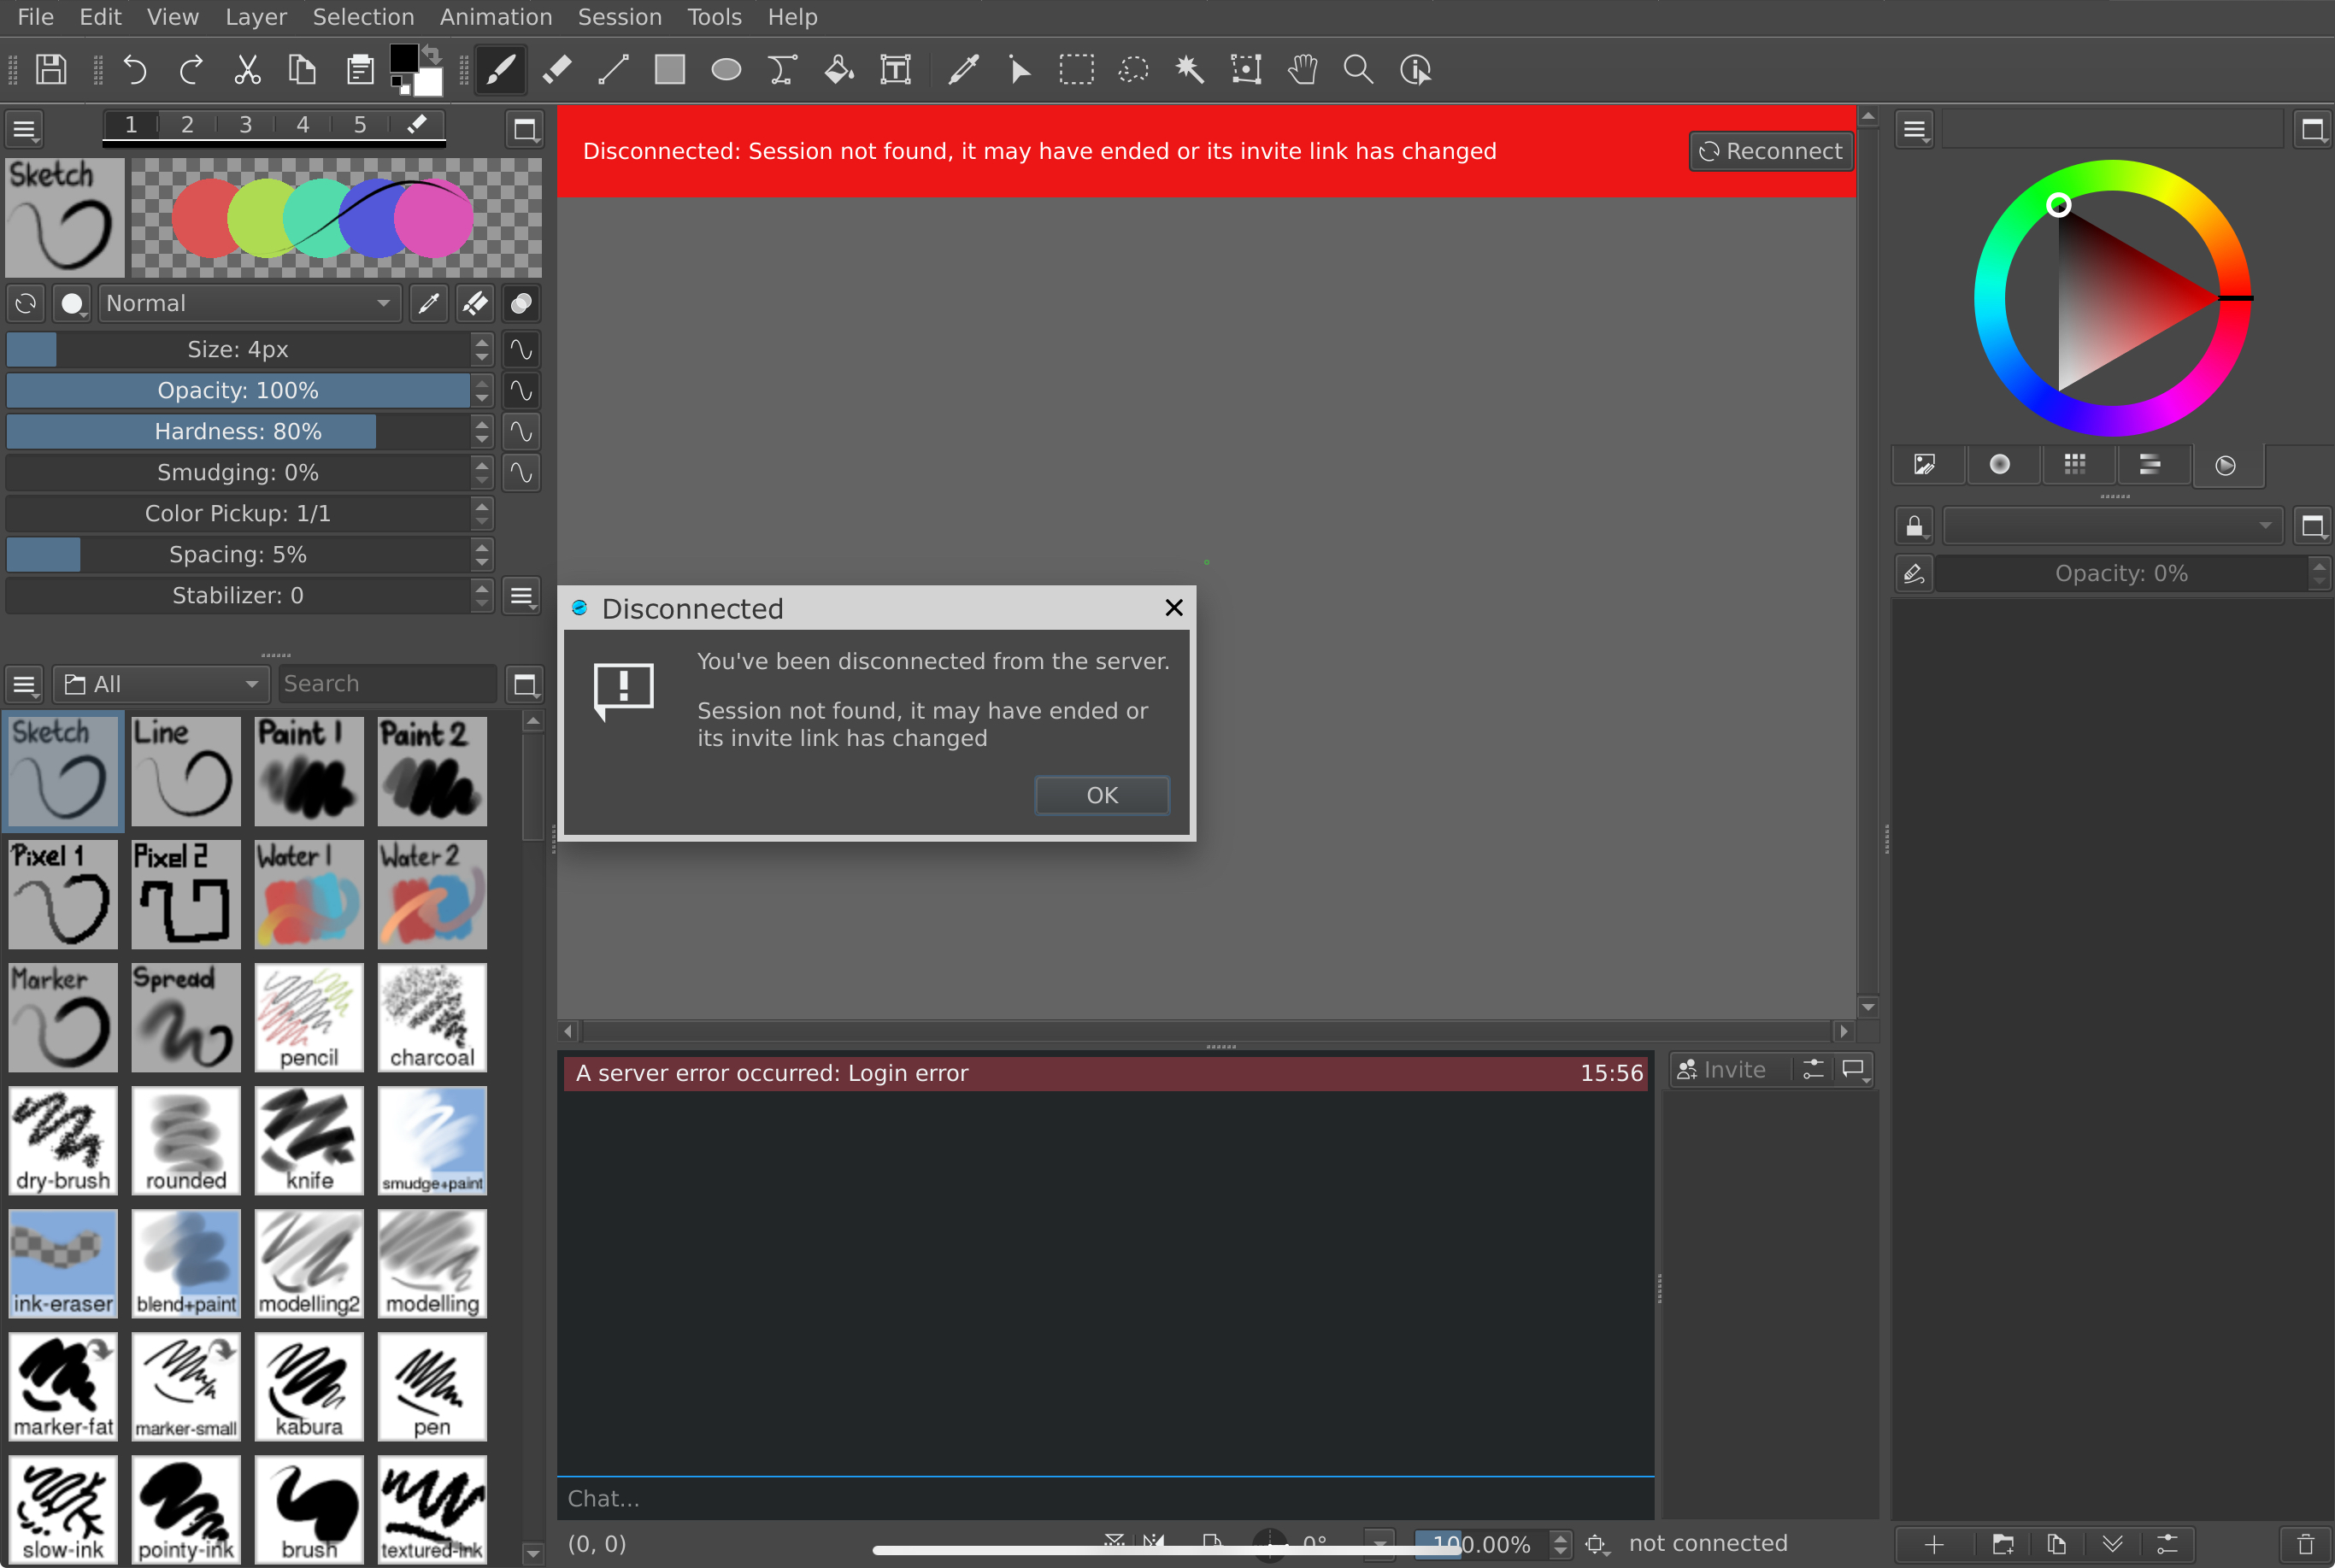Screen dimensions: 2335x1568
Task: Select the Bezier curve tool
Action: coord(782,70)
